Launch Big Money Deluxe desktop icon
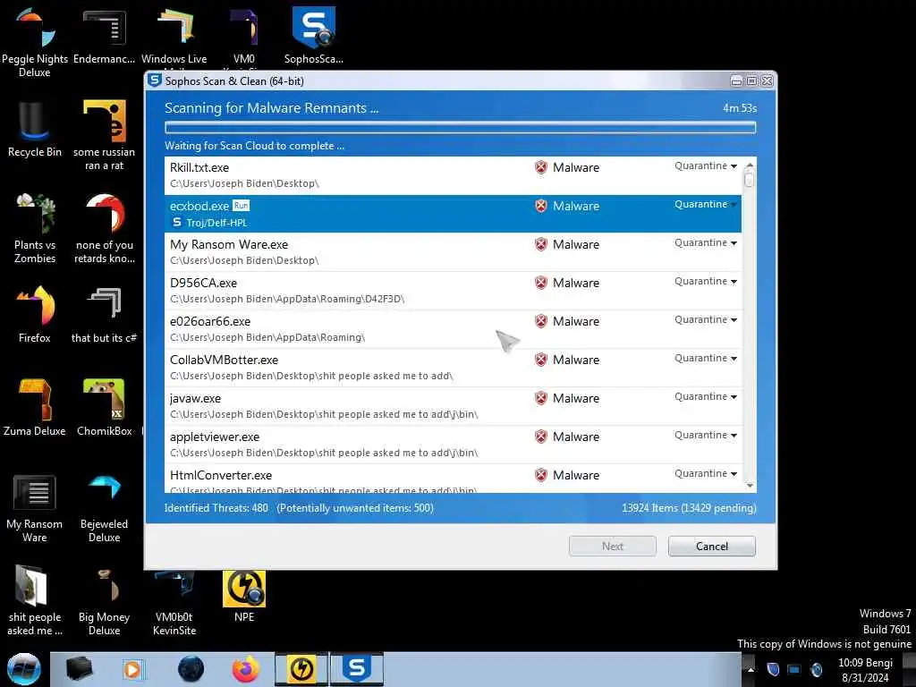Viewport: 916px width, 687px height. pyautogui.click(x=104, y=600)
